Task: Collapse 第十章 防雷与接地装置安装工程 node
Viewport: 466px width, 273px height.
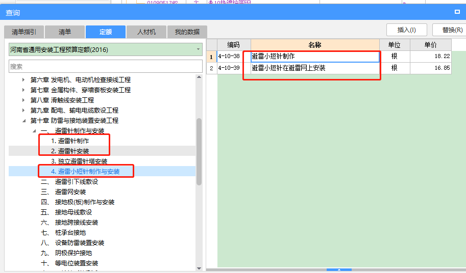Action: coord(24,121)
